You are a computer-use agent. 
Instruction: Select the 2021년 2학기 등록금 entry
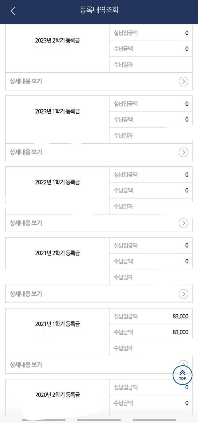click(57, 253)
